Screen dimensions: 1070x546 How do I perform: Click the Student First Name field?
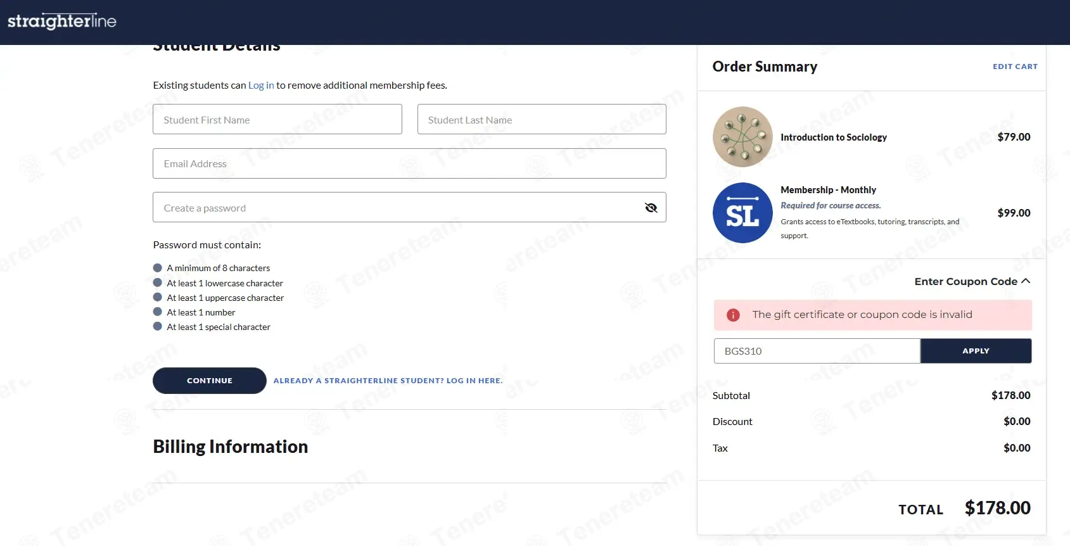pyautogui.click(x=277, y=119)
